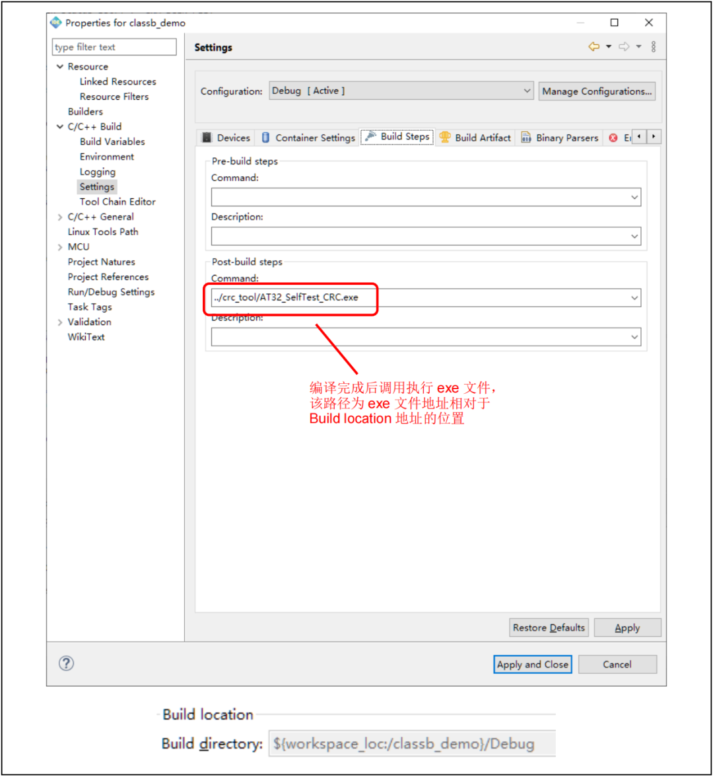Select the Build Steps tab

tap(397, 137)
